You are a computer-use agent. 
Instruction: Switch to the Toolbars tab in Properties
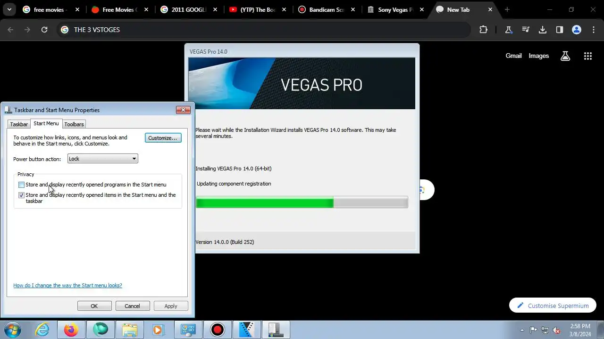tap(74, 124)
